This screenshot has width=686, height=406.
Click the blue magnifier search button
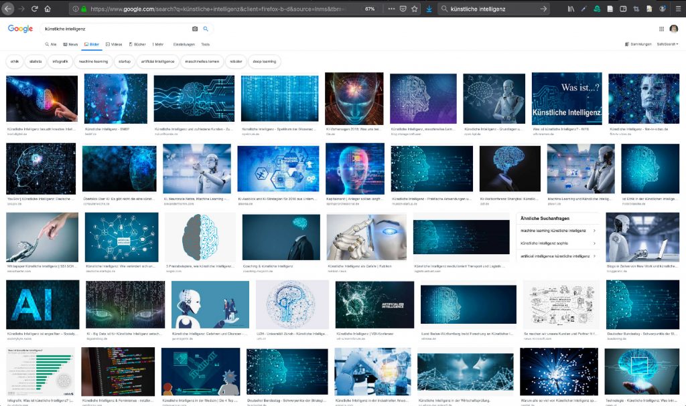[206, 29]
